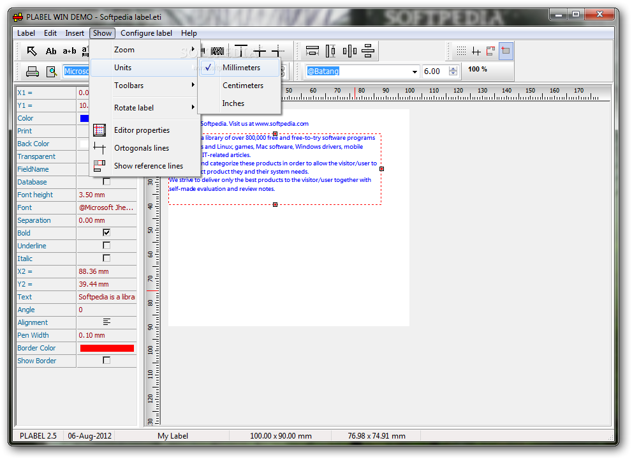The height and width of the screenshot is (459, 632).
Task: Enable the Show Border checkbox
Action: pos(107,360)
